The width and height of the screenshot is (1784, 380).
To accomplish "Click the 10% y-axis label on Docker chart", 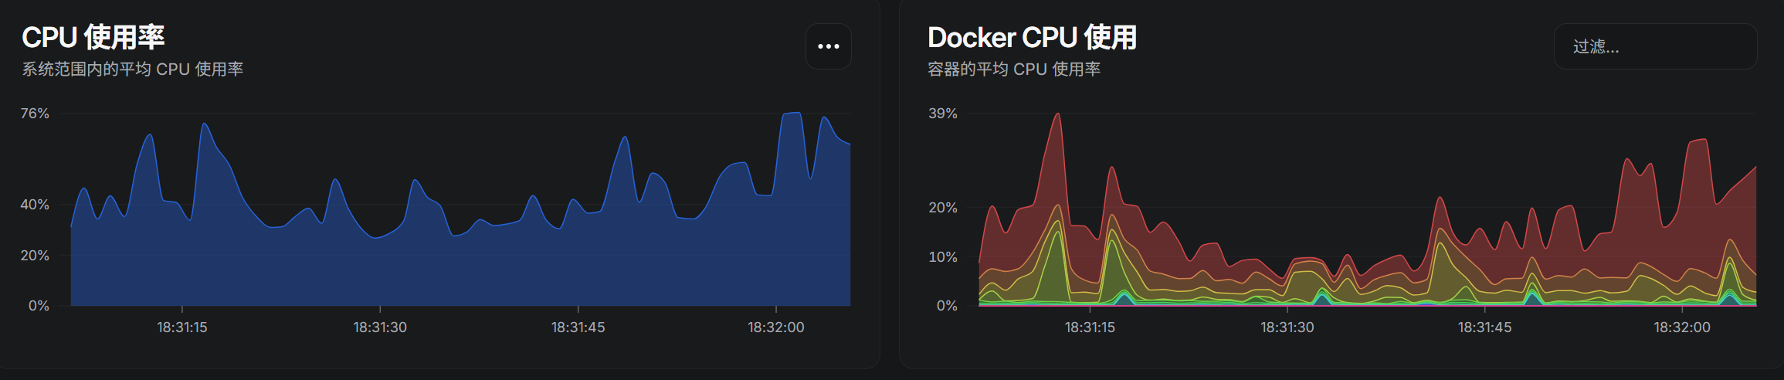I will [x=942, y=256].
